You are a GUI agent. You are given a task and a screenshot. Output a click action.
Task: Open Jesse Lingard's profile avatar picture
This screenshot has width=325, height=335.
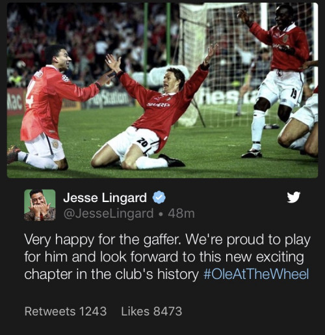coord(40,205)
